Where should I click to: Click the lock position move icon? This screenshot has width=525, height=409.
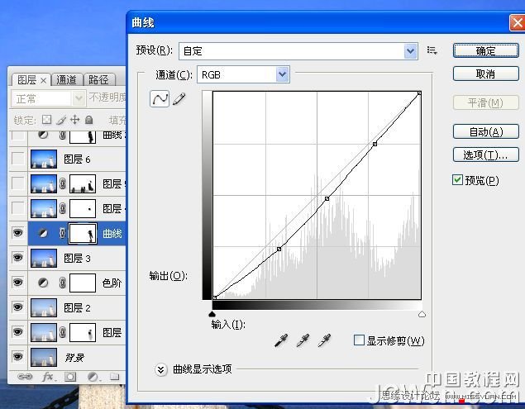[75, 120]
